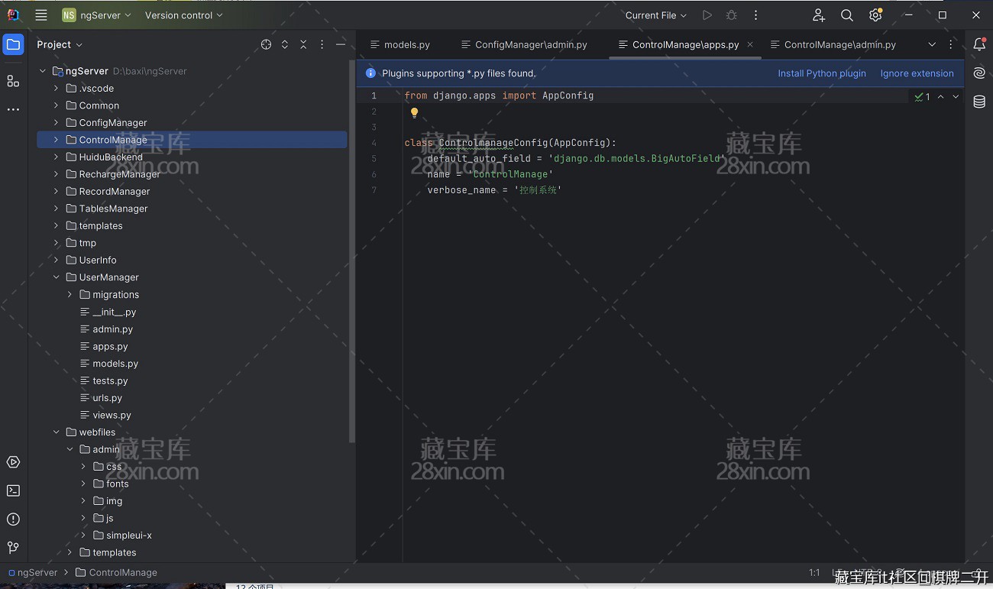Click Install Python plugin link
This screenshot has width=993, height=589.
tap(821, 73)
